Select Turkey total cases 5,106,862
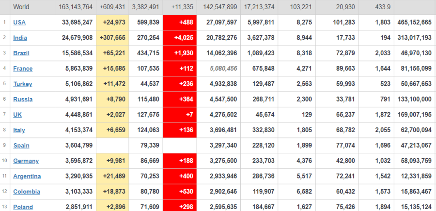This screenshot has width=436, height=211. click(79, 84)
